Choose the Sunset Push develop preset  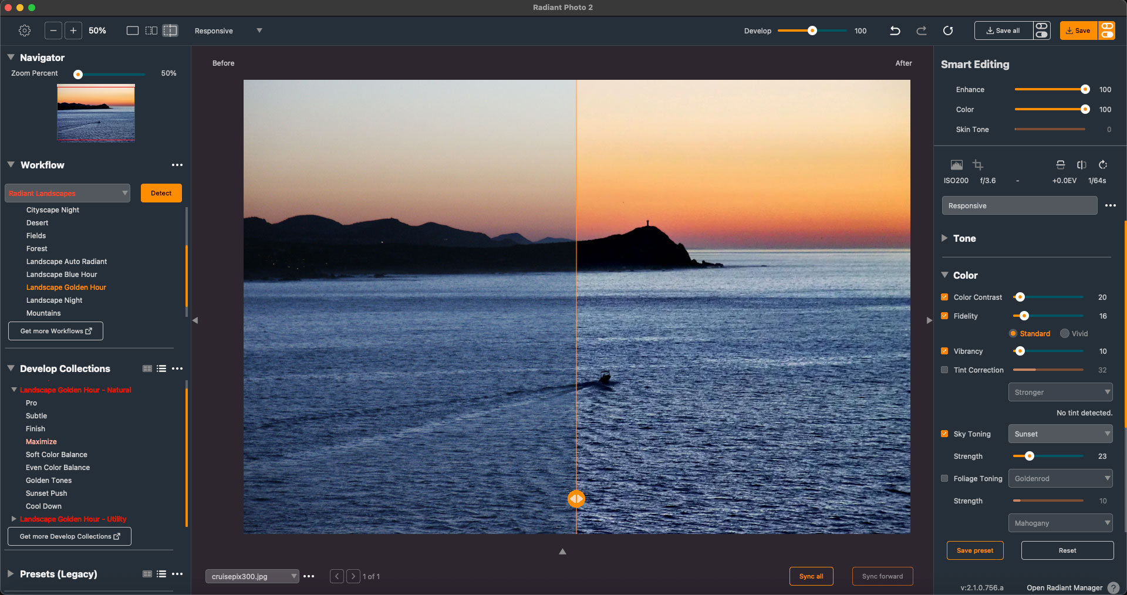(46, 493)
